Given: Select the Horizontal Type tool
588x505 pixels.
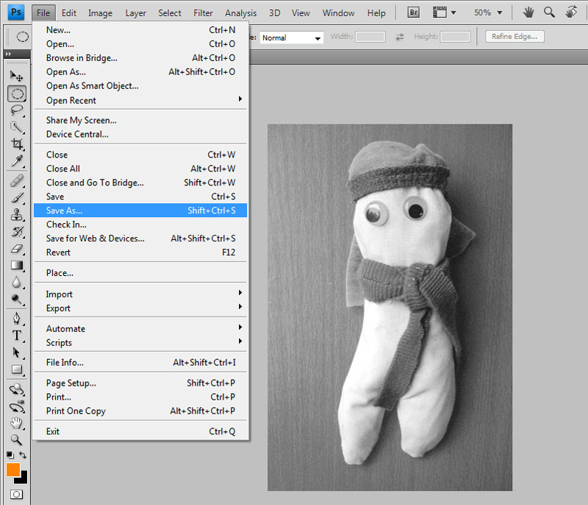Looking at the screenshot, I should pyautogui.click(x=17, y=335).
